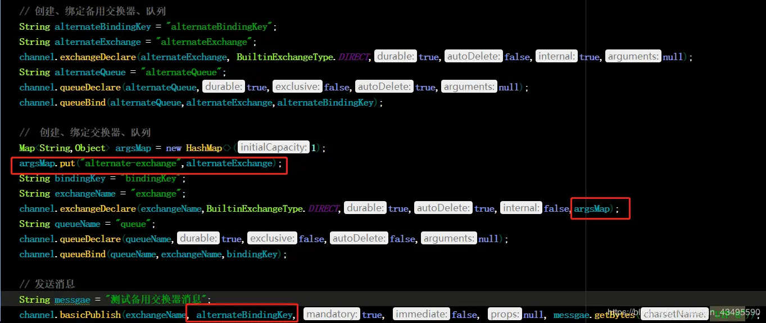Click exchangeDeclare in the alternateExchange declaration line
766x323 pixels.
point(98,57)
